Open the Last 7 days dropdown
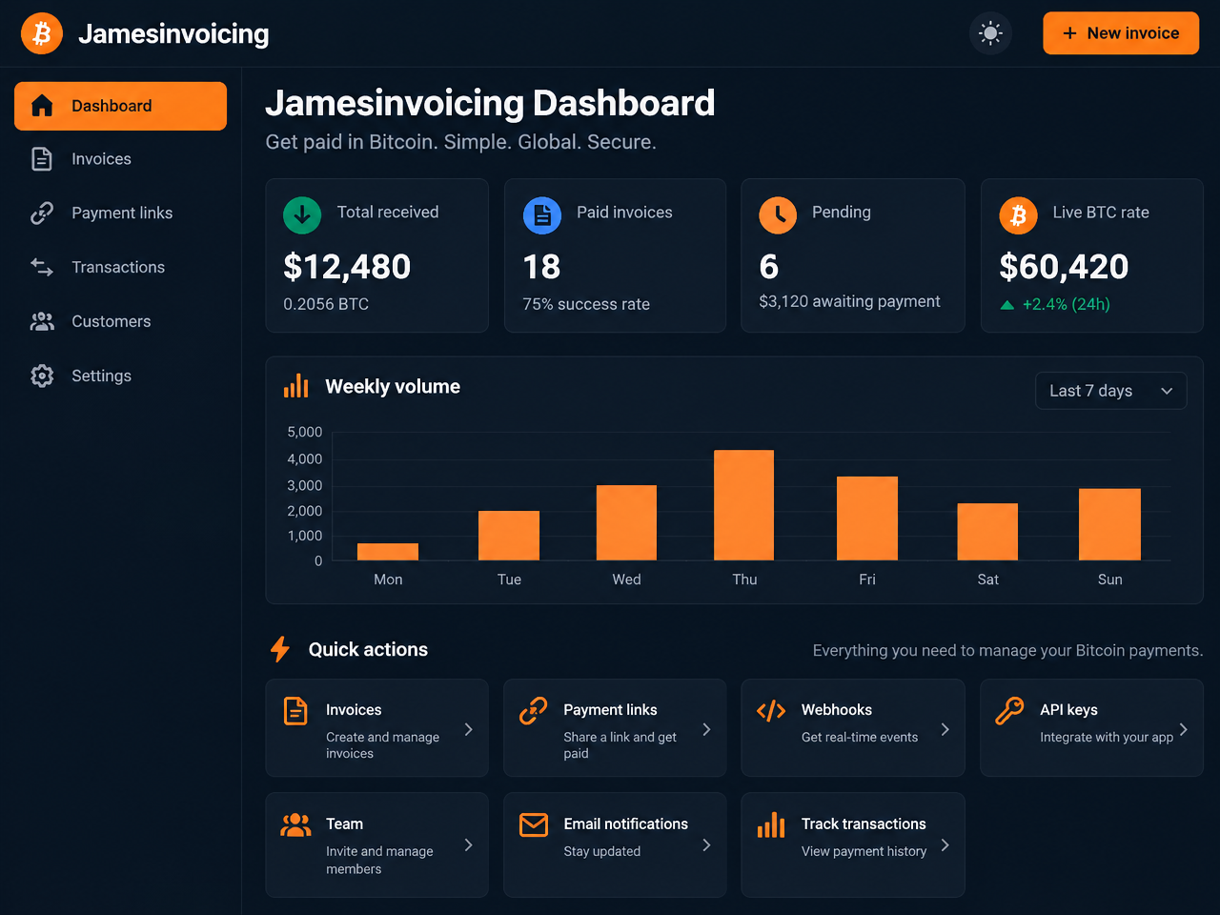This screenshot has height=915, width=1220. tap(1111, 391)
